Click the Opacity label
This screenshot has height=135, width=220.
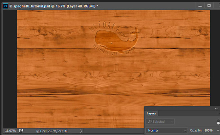coord(196,131)
